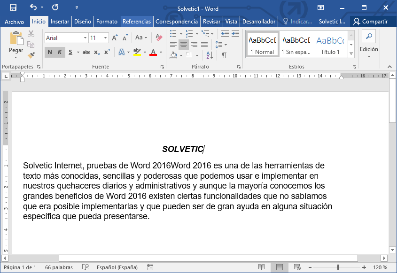Image resolution: width=397 pixels, height=273 pixels.
Task: Click the Español (España) language indicator
Action: coord(117,267)
